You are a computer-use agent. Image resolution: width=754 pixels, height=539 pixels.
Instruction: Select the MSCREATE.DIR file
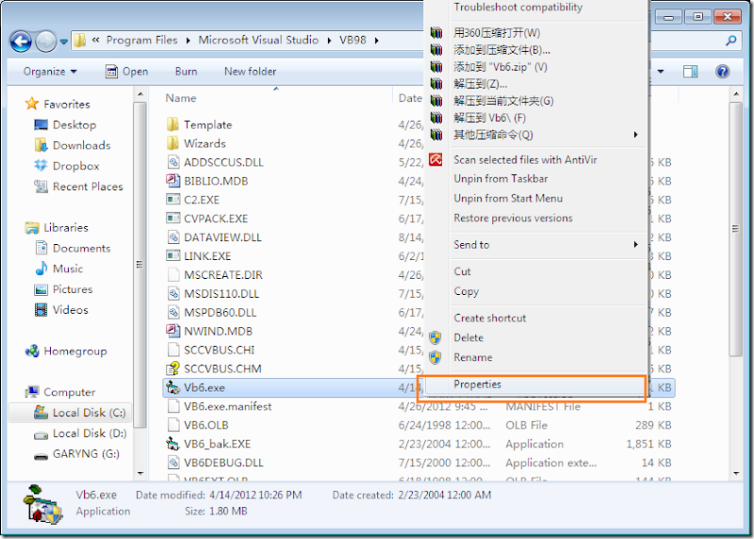223,275
